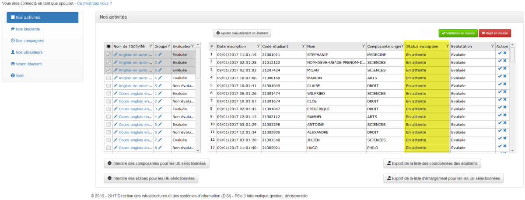Check the Anglais en auto group 5 checkbox
The image size is (525, 200).
(108, 86)
